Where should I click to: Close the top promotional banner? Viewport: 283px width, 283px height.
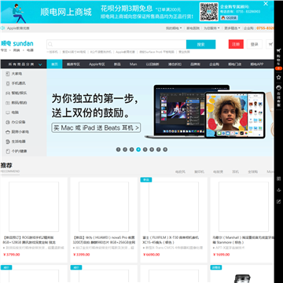pyautogui.click(x=266, y=4)
